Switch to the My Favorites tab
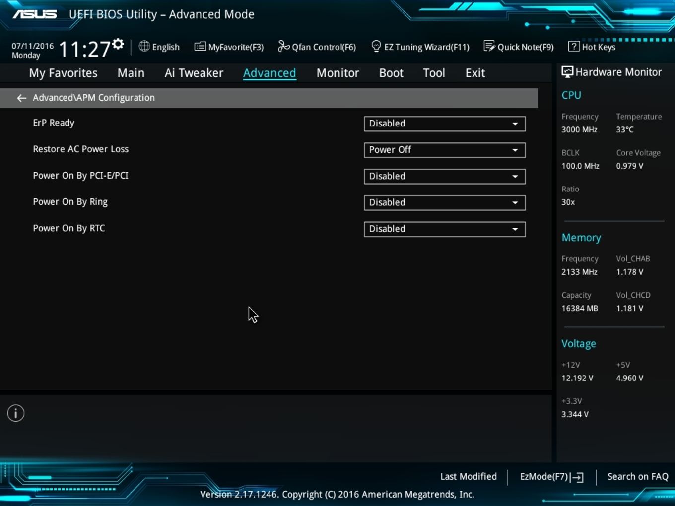Image resolution: width=675 pixels, height=506 pixels. coord(63,73)
